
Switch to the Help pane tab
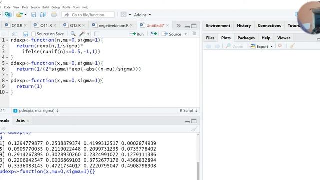click(266, 38)
